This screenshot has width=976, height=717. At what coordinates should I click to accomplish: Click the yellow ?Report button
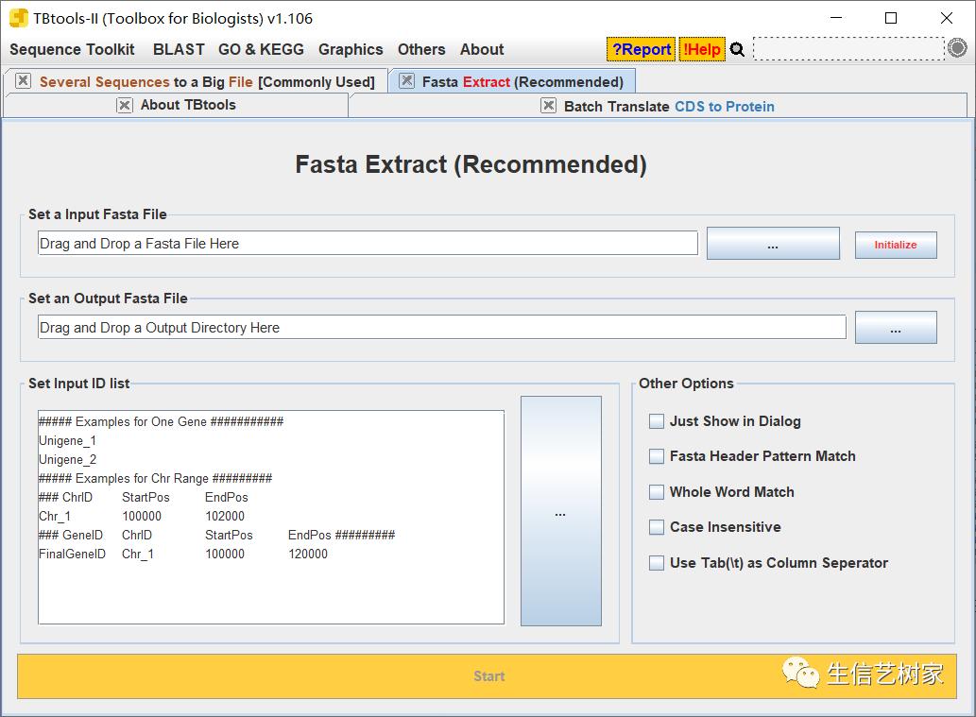(641, 49)
